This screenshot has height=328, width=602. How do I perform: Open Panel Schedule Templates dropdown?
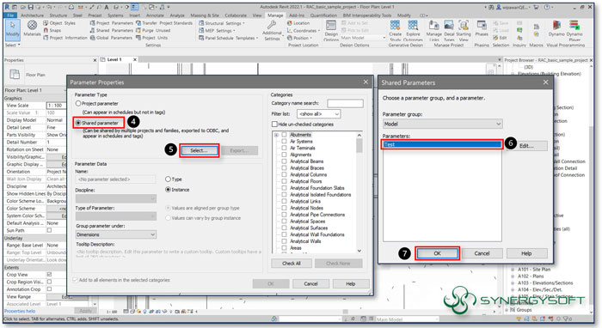pyautogui.click(x=229, y=38)
